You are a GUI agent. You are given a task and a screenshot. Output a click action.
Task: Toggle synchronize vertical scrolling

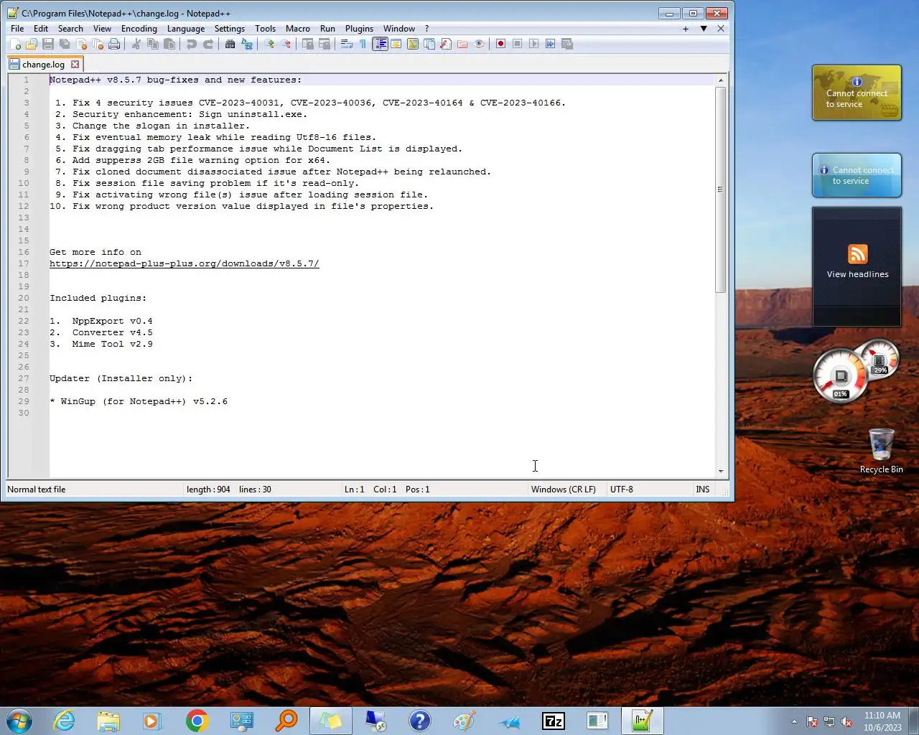point(307,44)
